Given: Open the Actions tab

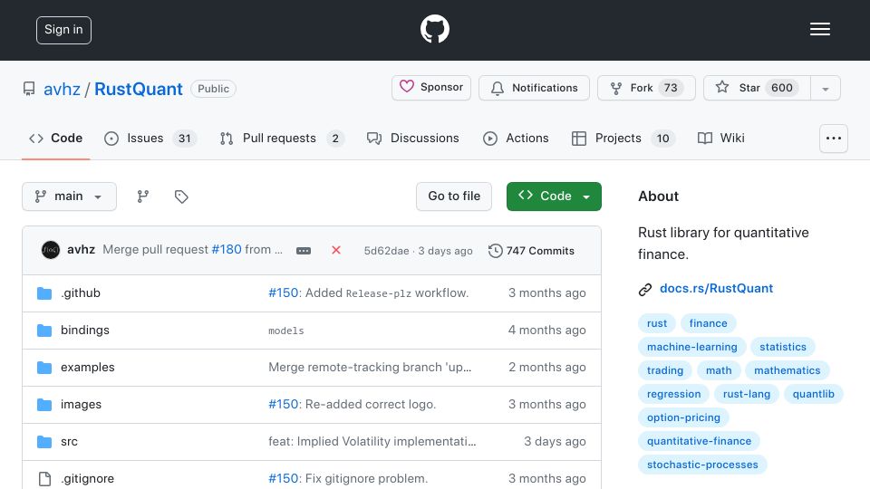Looking at the screenshot, I should (x=516, y=138).
